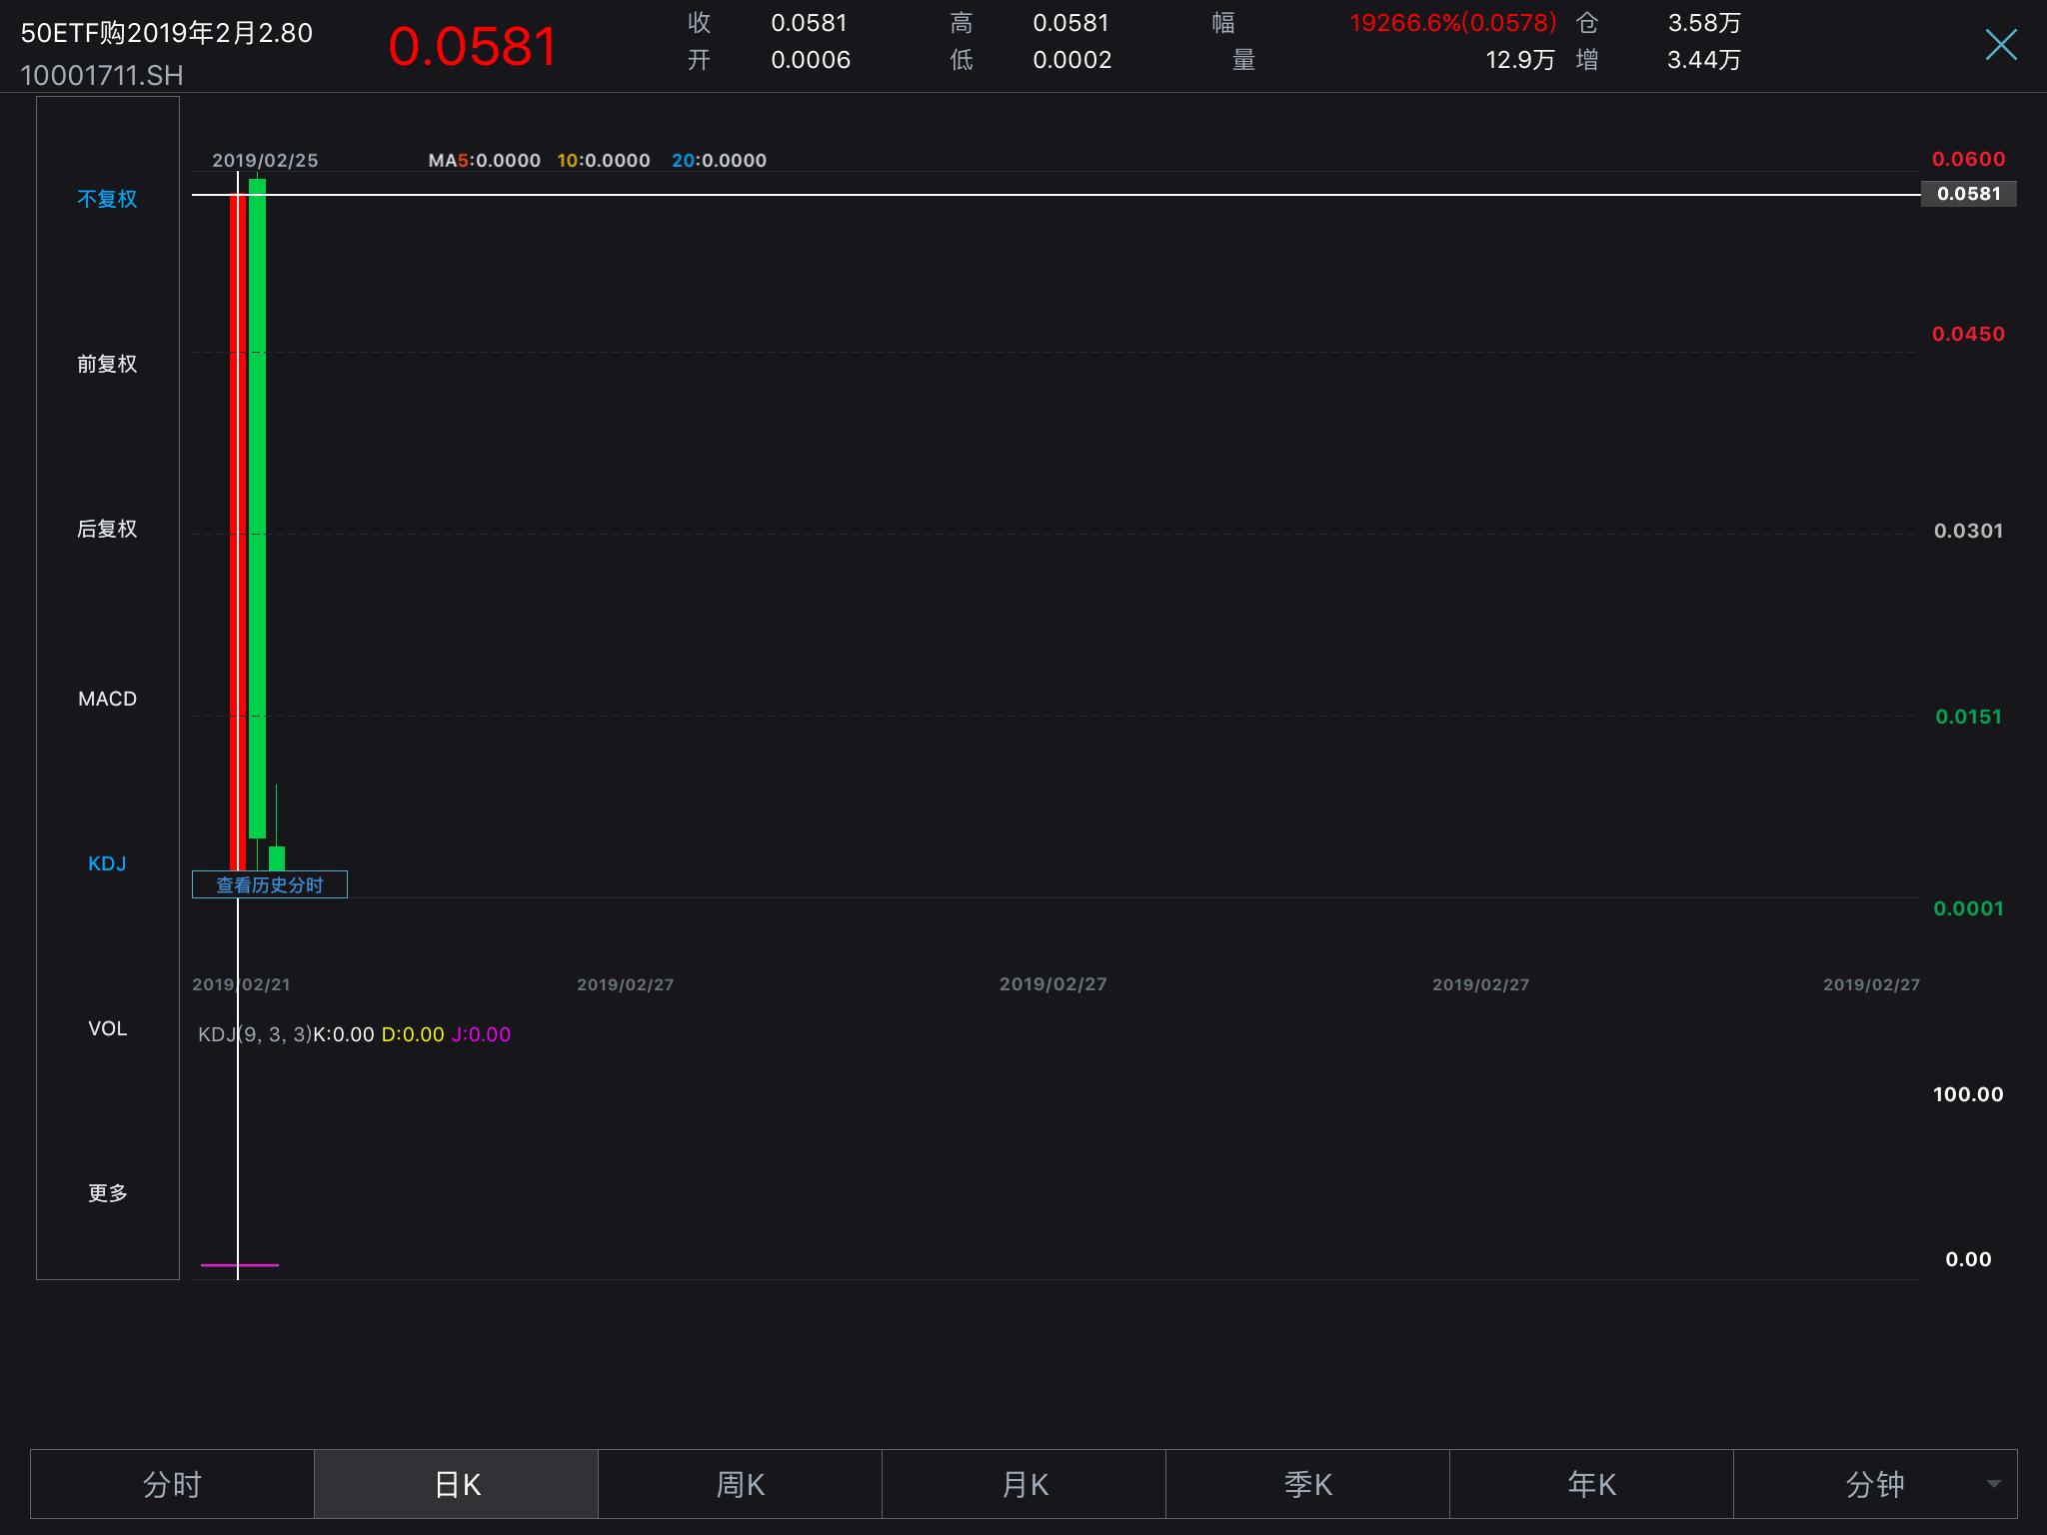Open the 月K monthly chart tab

click(1024, 1484)
